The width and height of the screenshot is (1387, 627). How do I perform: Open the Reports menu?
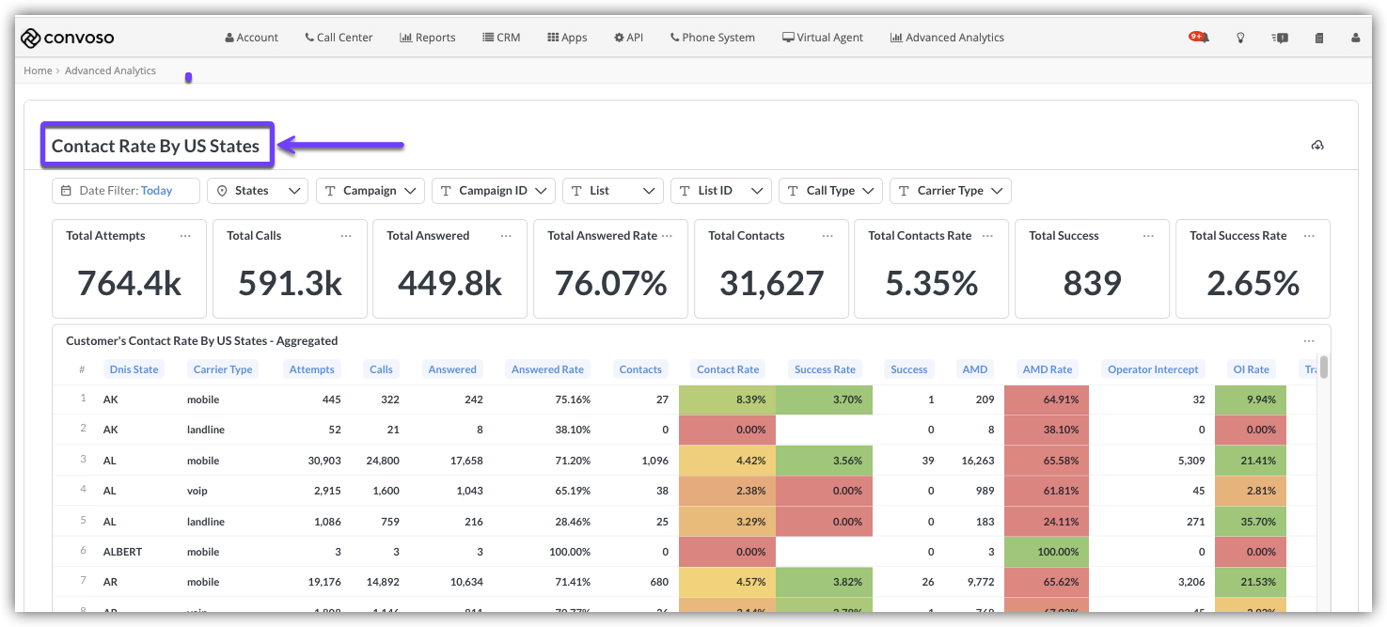(428, 38)
